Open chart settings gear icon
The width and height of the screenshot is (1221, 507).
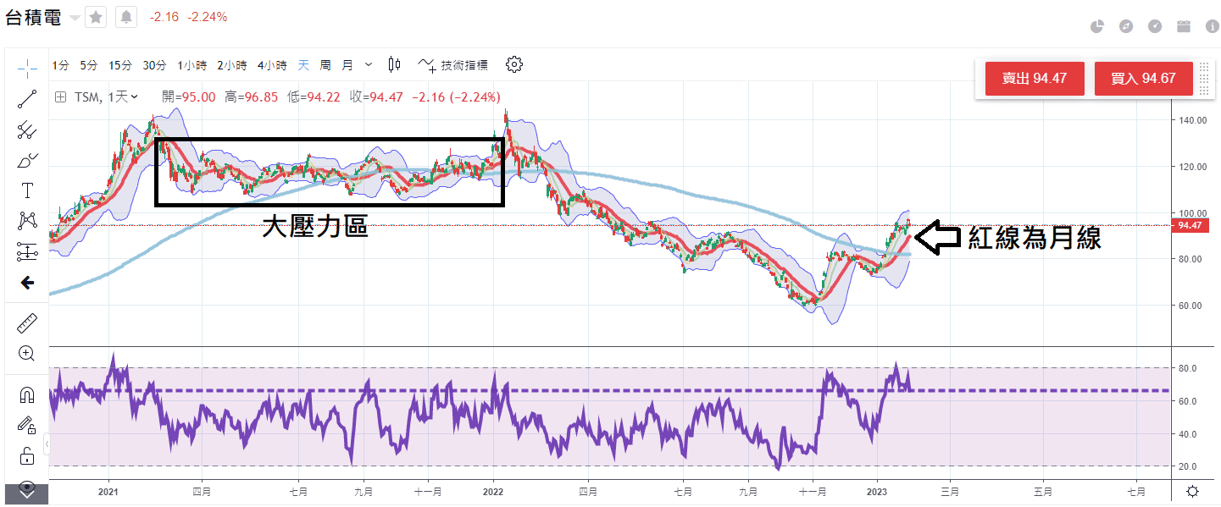click(514, 64)
